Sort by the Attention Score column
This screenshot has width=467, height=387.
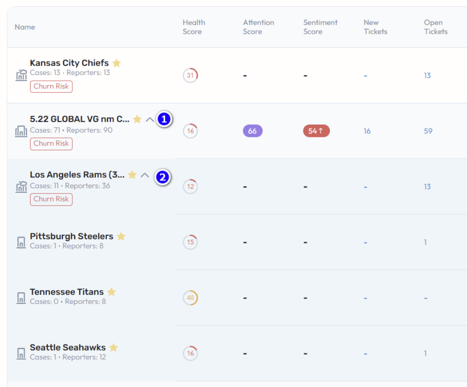click(258, 27)
